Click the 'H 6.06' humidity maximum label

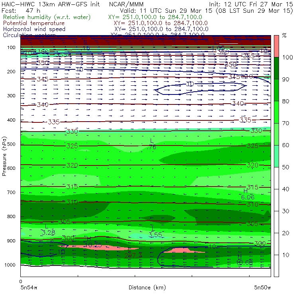click(x=248, y=195)
